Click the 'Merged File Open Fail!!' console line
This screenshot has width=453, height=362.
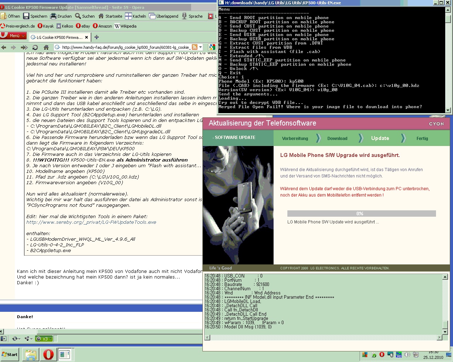pos(320,107)
